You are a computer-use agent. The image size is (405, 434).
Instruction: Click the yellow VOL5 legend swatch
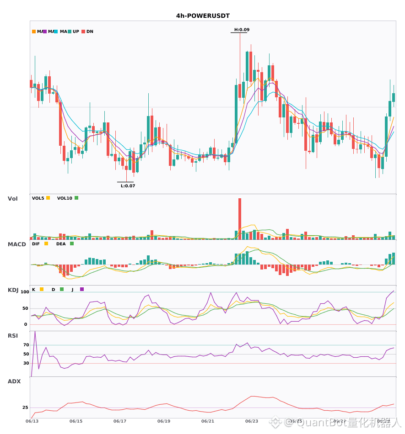pos(48,198)
